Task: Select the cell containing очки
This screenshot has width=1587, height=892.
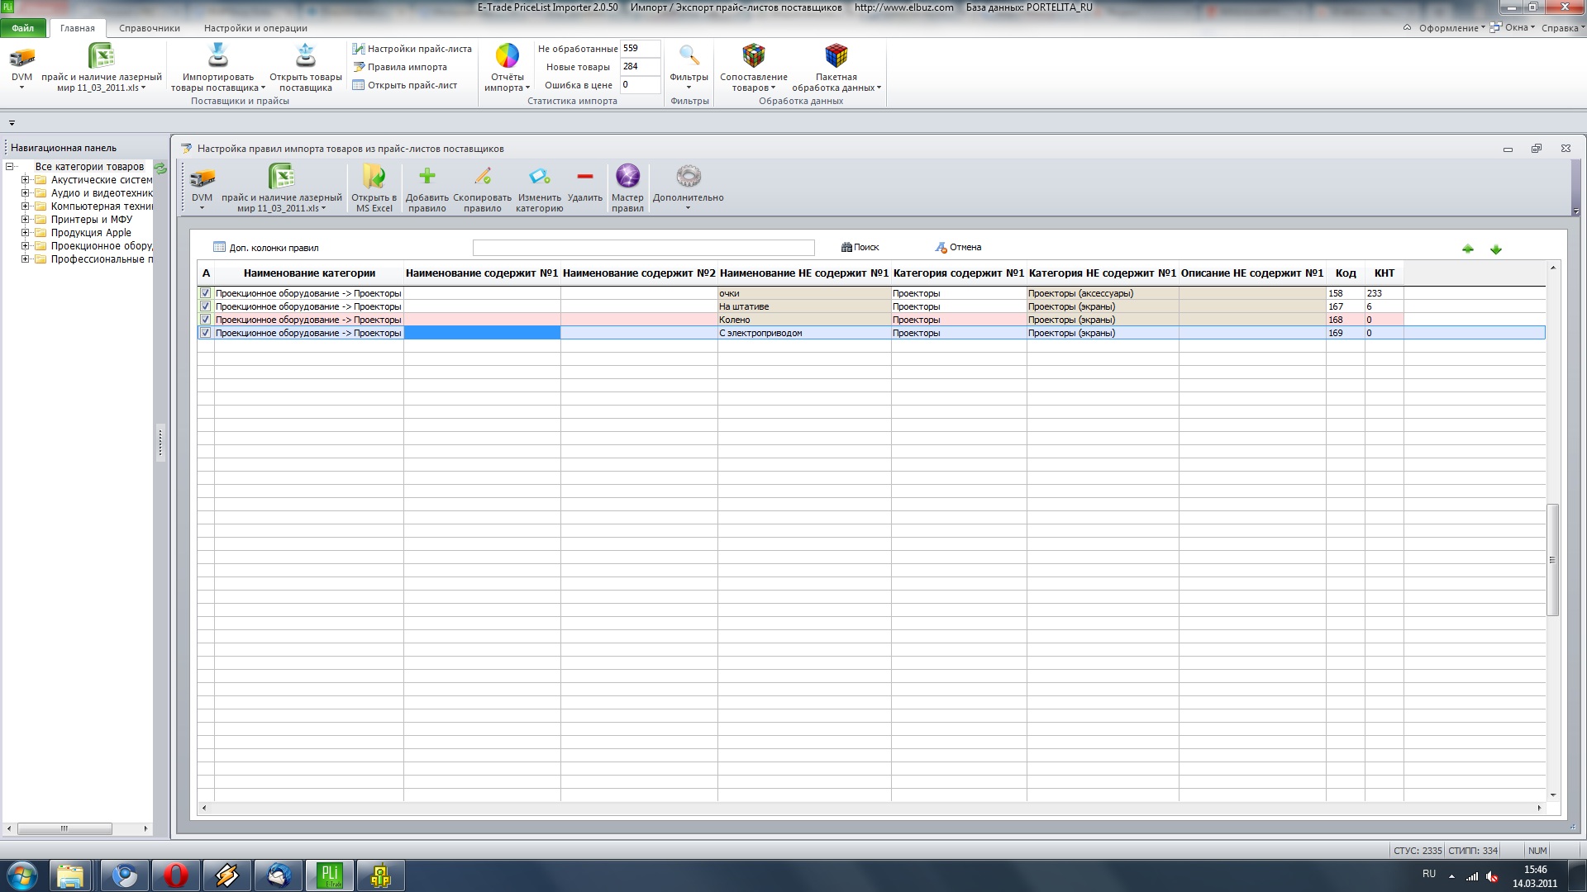Action: (804, 293)
